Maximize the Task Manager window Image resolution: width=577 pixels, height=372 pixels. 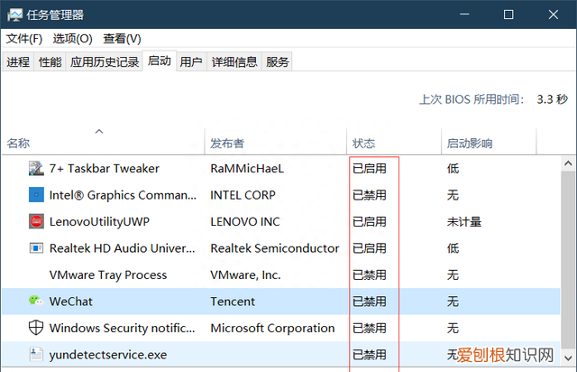508,14
